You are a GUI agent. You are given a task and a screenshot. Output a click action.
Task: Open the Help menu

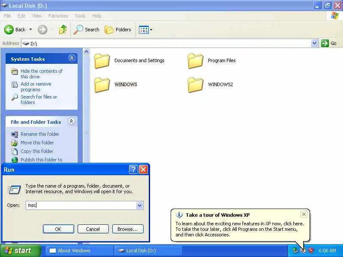[97, 16]
